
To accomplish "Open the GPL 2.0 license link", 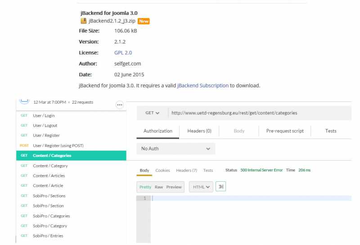I will click(x=123, y=52).
